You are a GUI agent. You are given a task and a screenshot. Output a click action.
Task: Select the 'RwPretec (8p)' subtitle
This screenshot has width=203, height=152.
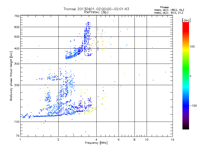click(96, 12)
